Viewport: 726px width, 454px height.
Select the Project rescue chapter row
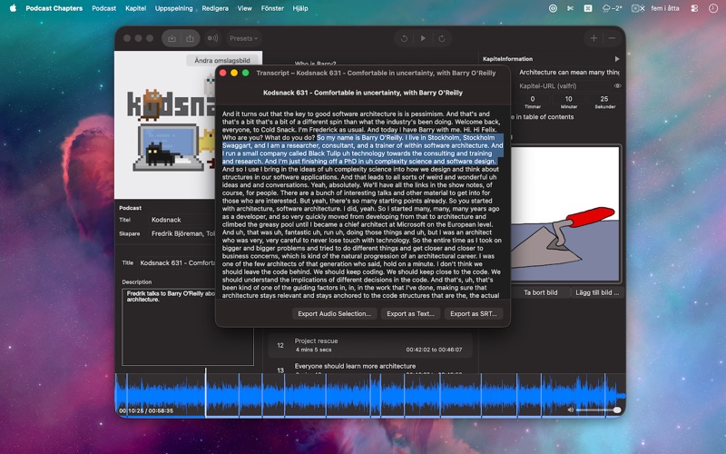(x=370, y=345)
